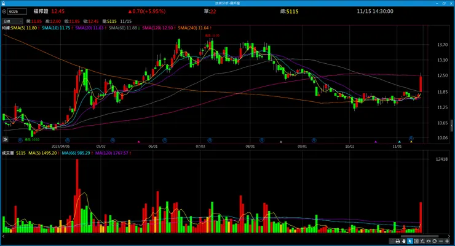Screen dimensions: 455x246
Task: Click blue circle marker right of 06/01
Action: coord(165,140)
